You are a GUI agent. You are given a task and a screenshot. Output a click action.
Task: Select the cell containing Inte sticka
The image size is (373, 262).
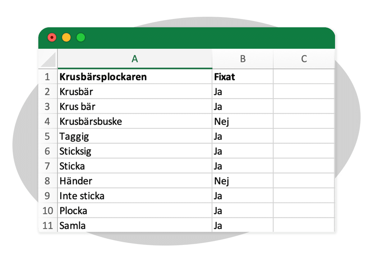(135, 196)
